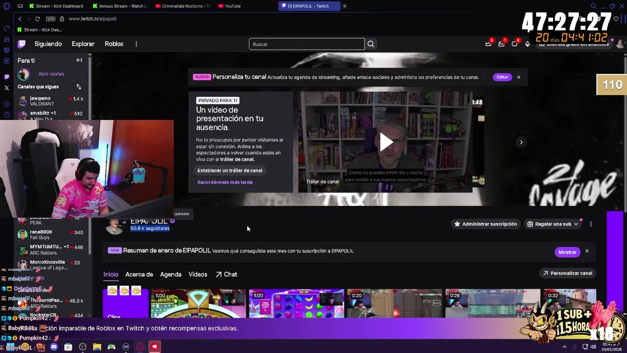Open a new browser tab
Image resolution: width=627 pixels, height=353 pixels.
coord(344,6)
